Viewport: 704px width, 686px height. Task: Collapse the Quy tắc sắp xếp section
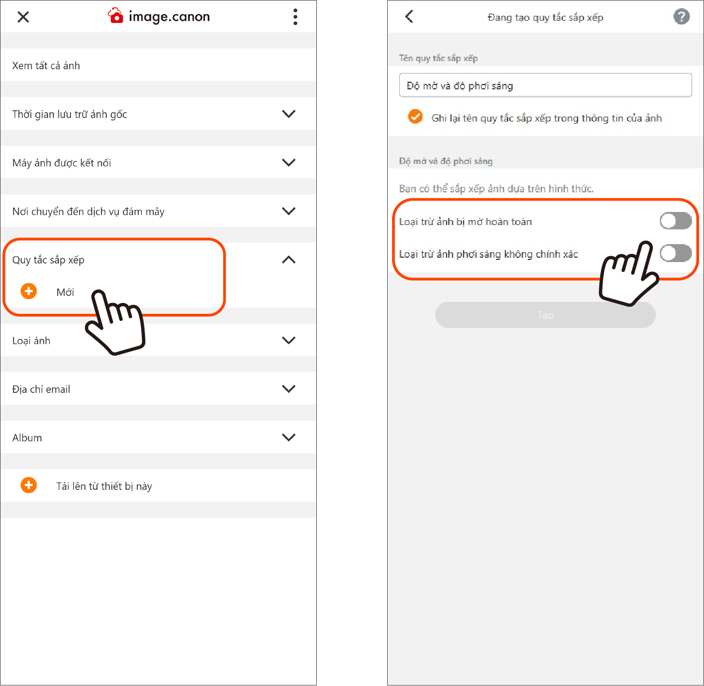(288, 260)
